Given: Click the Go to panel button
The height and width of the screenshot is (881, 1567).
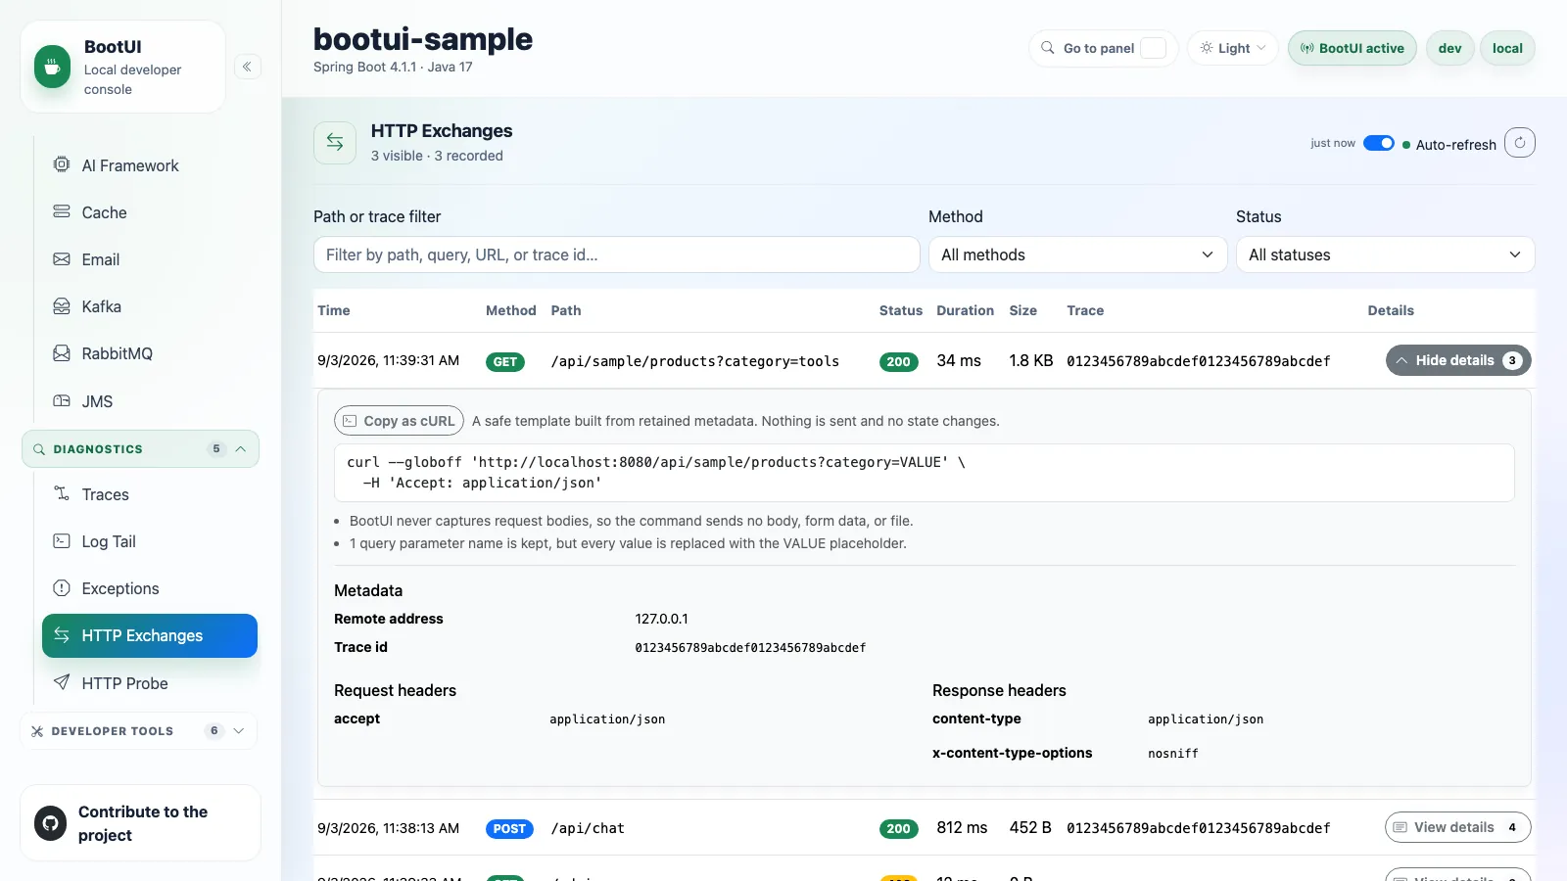Looking at the screenshot, I should 1104,48.
